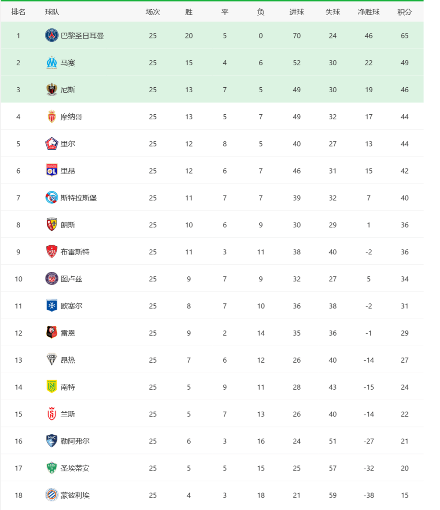The height and width of the screenshot is (510, 440).
Task: Click the Brest team crest
Action: point(52,252)
